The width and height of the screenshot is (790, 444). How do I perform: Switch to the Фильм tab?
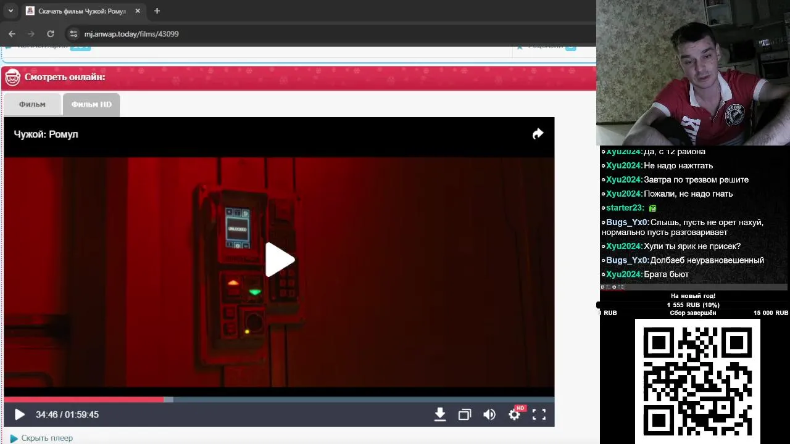32,104
